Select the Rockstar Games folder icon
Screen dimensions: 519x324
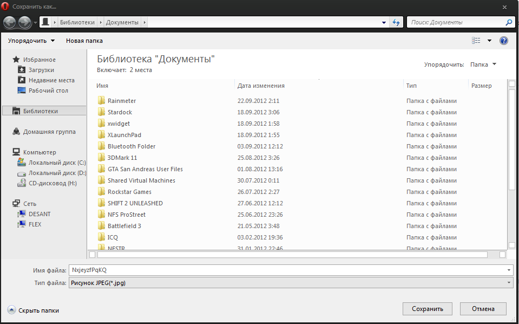pos(101,191)
